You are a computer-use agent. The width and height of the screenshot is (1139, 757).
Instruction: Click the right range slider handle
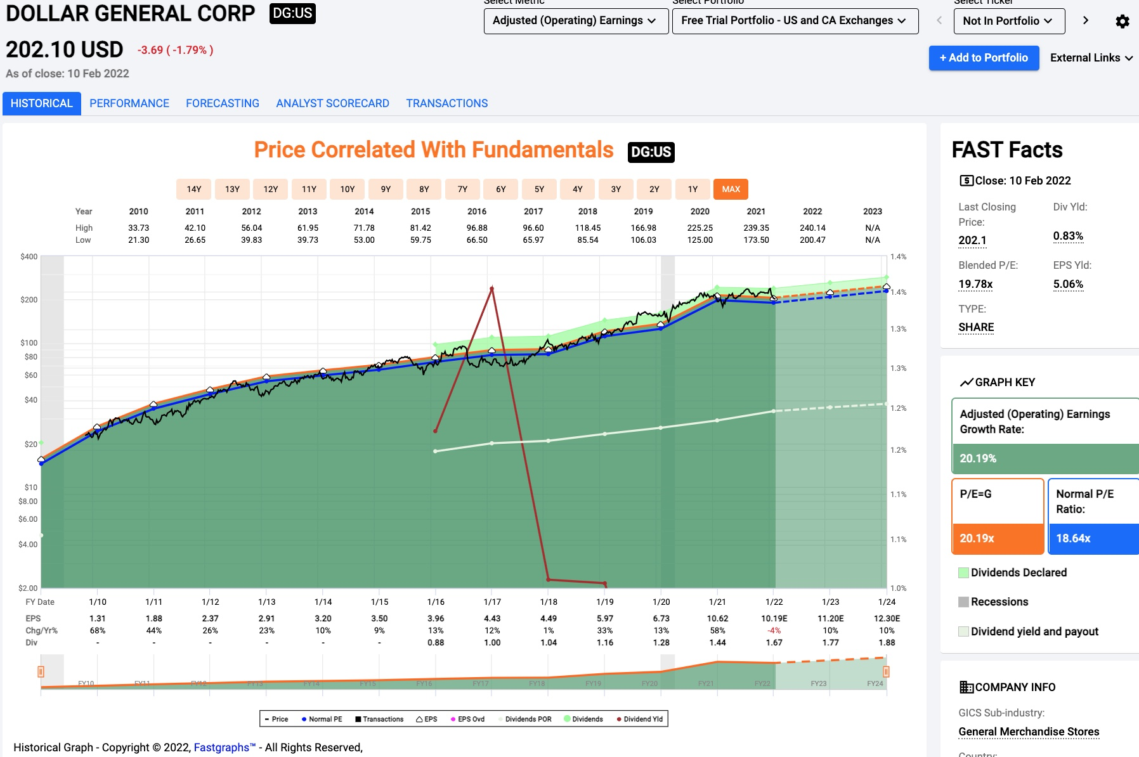[x=886, y=672]
